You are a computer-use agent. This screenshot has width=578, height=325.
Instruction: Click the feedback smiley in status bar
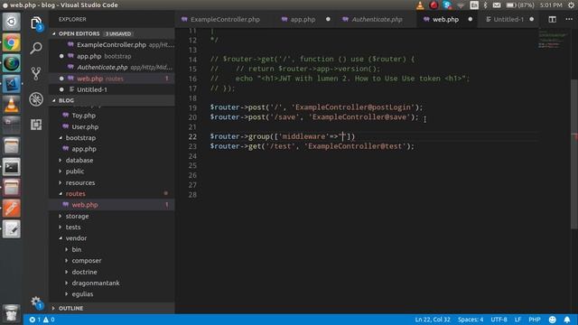point(552,320)
